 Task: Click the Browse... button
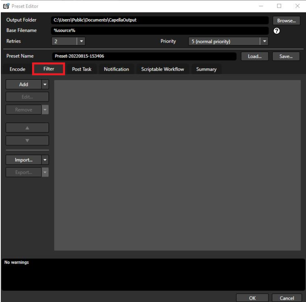click(x=286, y=21)
